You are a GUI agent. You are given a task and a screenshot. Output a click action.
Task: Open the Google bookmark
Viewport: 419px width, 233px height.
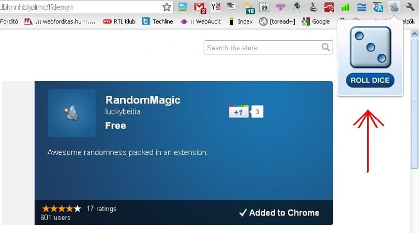tap(316, 21)
